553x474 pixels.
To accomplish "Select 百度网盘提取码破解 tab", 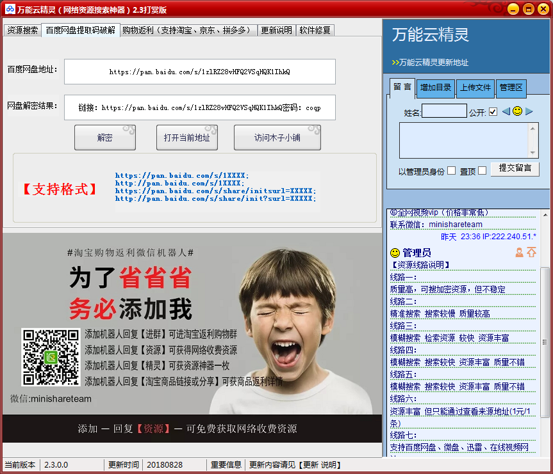I will [80, 30].
